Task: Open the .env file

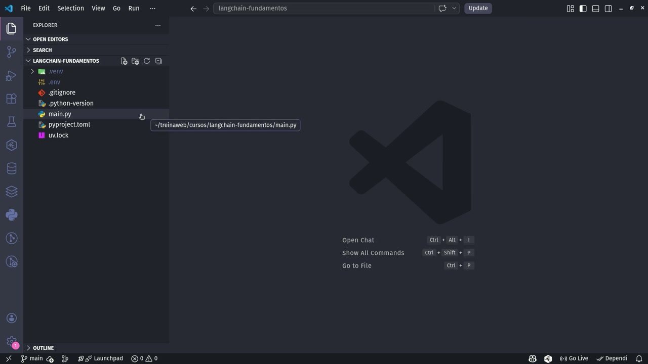Action: coord(96,82)
